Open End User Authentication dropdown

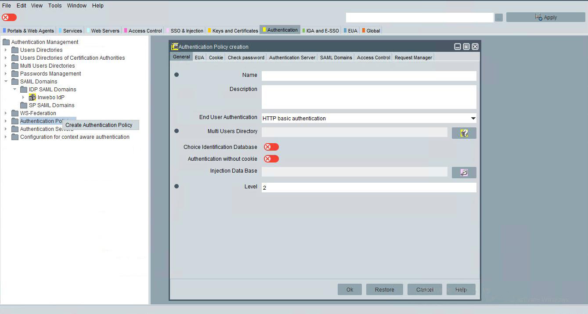[473, 119]
